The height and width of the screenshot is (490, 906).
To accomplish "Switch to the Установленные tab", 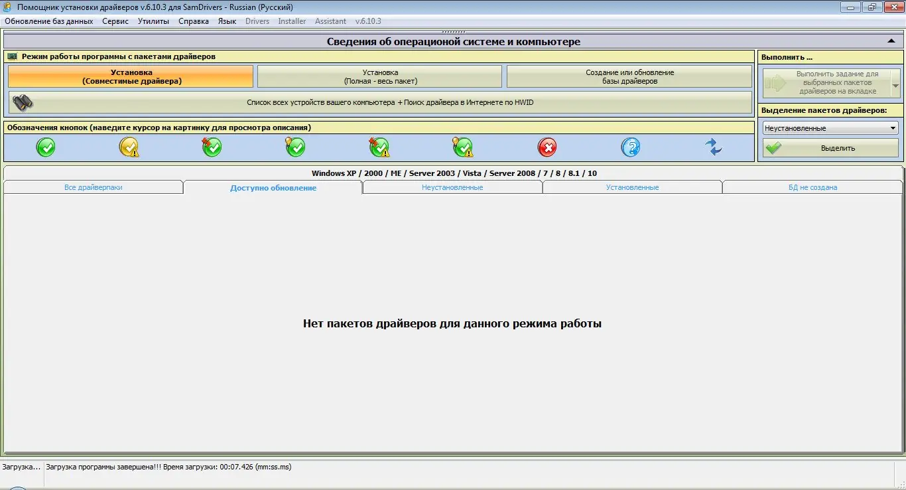I will [x=632, y=187].
